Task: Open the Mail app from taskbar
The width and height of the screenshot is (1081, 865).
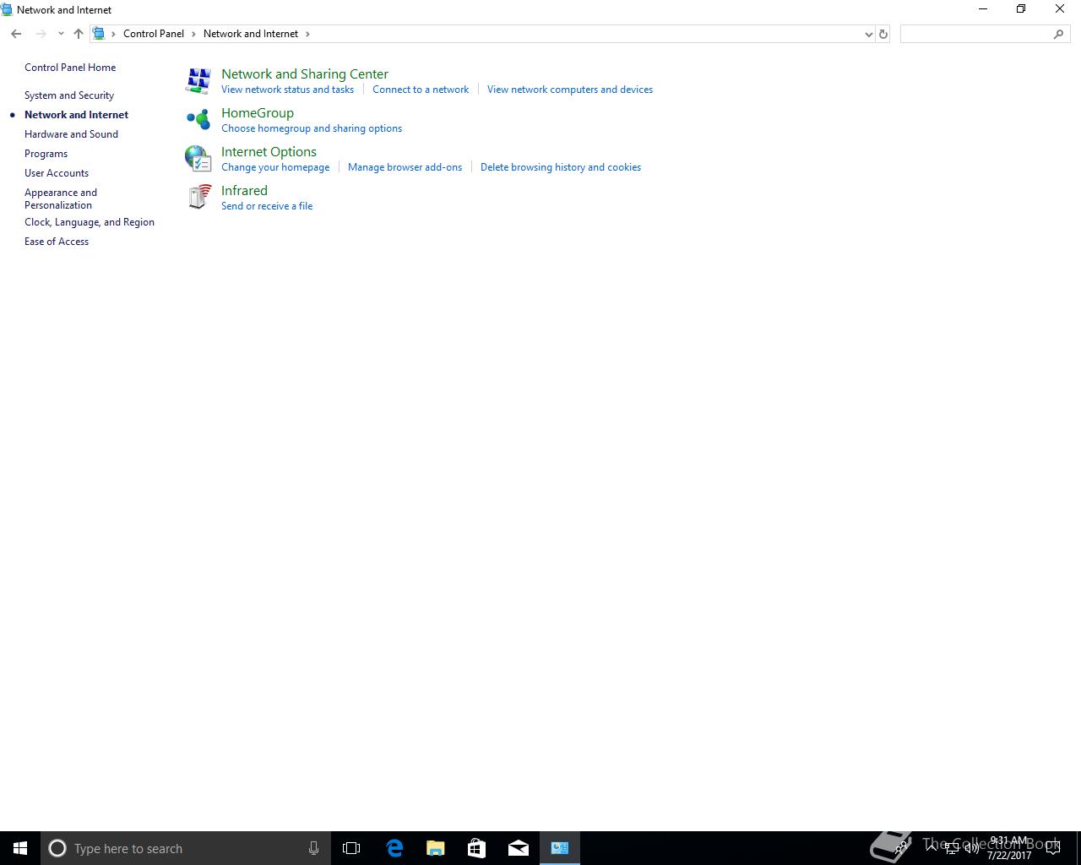Action: tap(518, 848)
